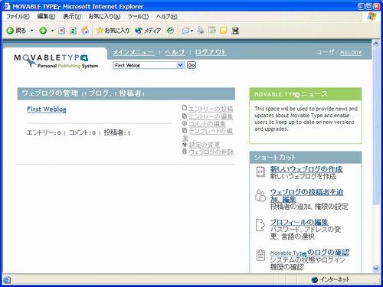Click the Movable Typeのログの確認 link
Screen dimensions: 383x287
point(309,253)
